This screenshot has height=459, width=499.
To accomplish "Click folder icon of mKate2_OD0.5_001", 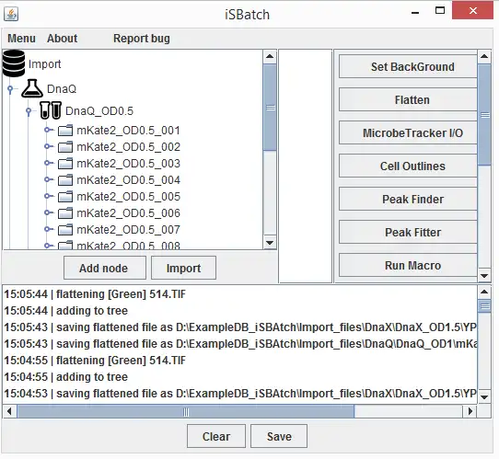I will [x=65, y=131].
